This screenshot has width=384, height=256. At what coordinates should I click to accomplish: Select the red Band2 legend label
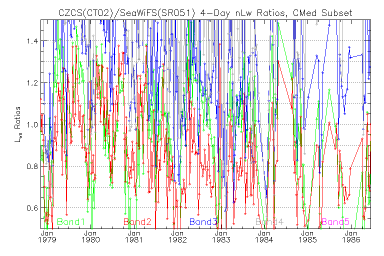pos(137,222)
